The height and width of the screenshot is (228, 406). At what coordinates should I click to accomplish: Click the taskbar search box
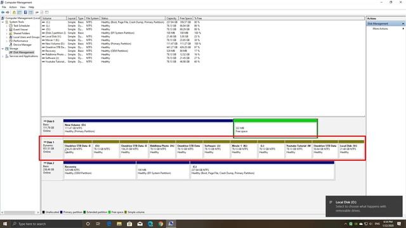click(x=46, y=224)
